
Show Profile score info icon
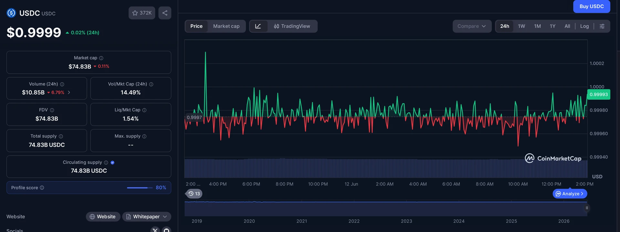tap(42, 188)
